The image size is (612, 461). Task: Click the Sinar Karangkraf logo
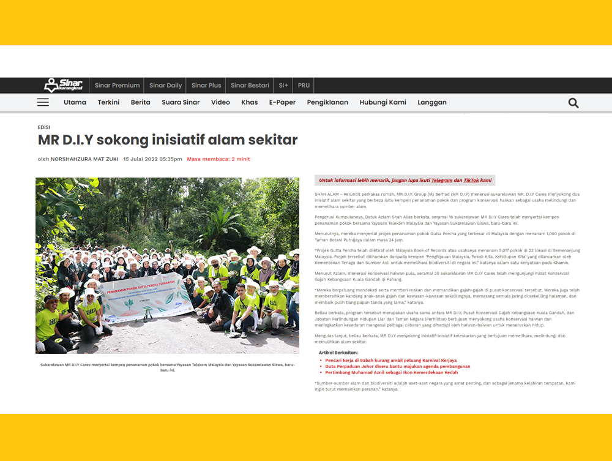(63, 85)
